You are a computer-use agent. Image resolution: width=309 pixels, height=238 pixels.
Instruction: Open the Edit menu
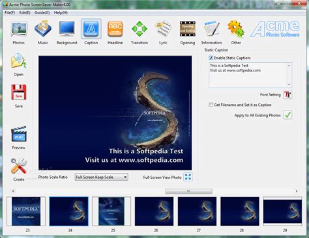pos(25,12)
